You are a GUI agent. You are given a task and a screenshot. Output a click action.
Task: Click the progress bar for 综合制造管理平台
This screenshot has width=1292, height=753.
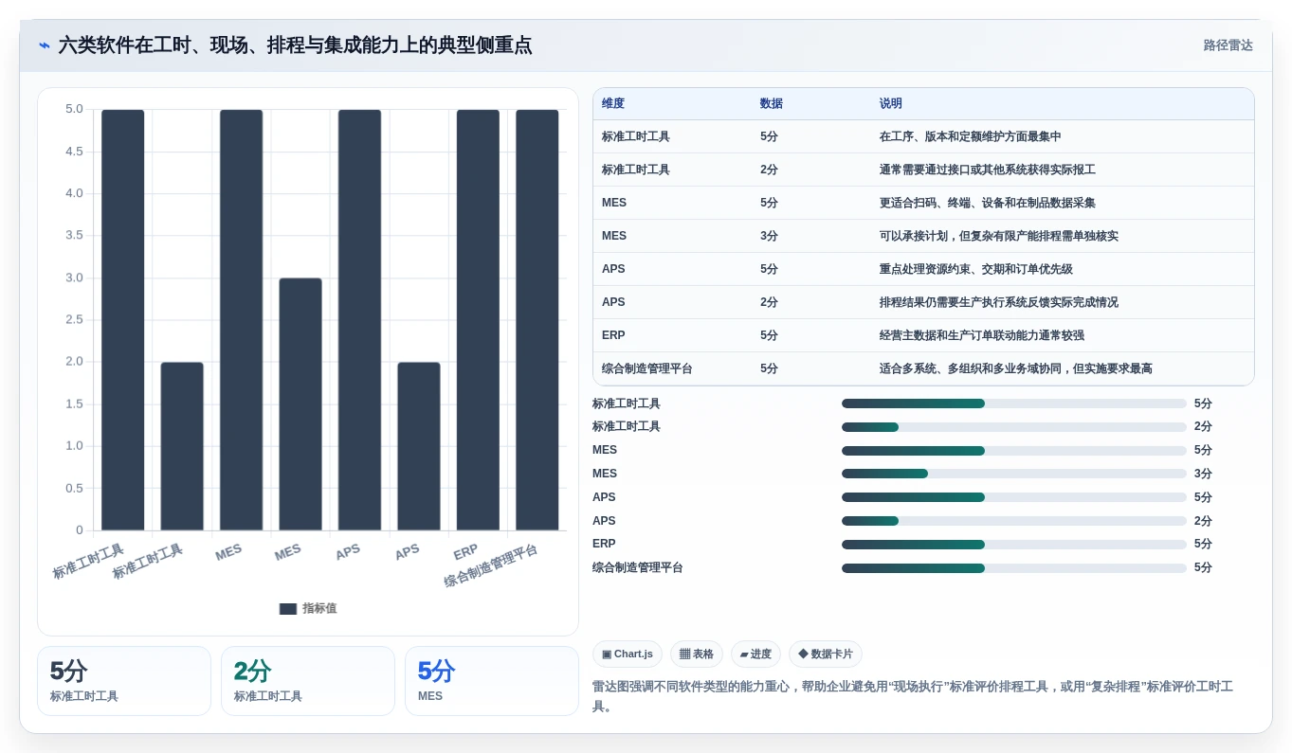(1014, 568)
